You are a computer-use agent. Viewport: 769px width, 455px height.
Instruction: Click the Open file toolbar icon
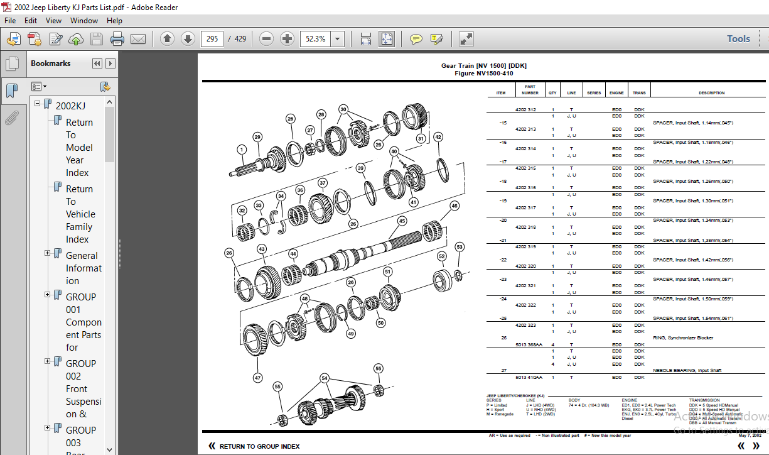(x=14, y=39)
